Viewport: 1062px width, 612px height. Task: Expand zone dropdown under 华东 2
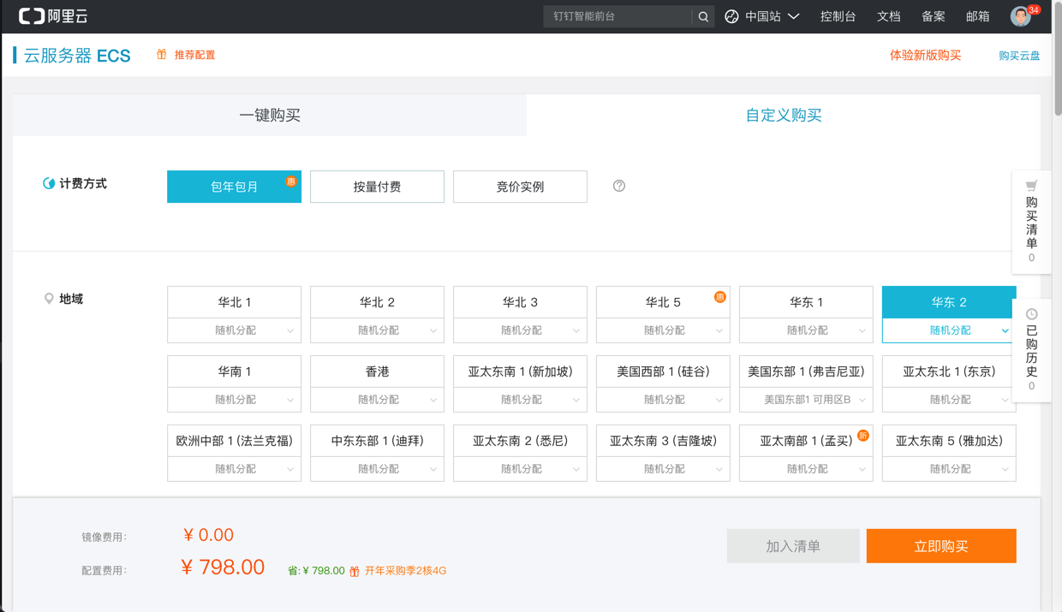[949, 330]
